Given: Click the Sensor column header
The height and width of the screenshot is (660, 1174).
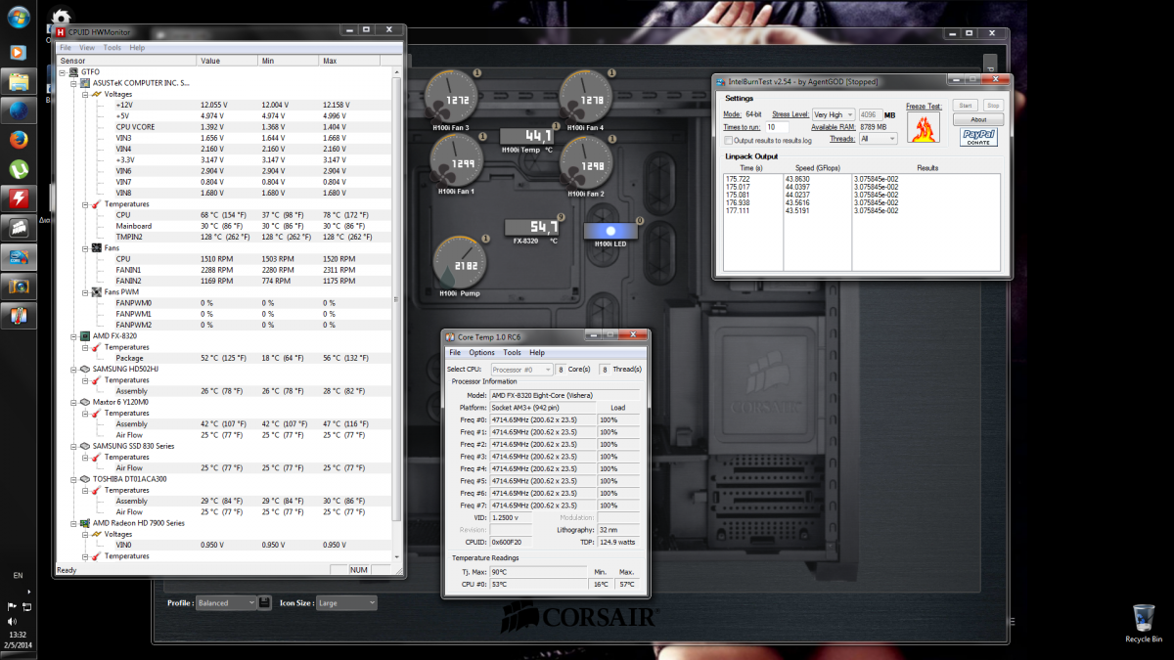Looking at the screenshot, I should point(126,61).
